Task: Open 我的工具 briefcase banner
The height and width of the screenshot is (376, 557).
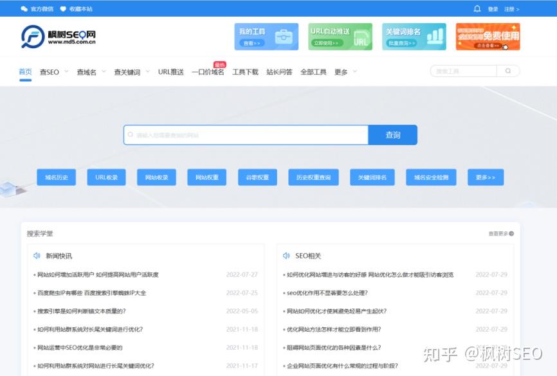Action: point(266,37)
